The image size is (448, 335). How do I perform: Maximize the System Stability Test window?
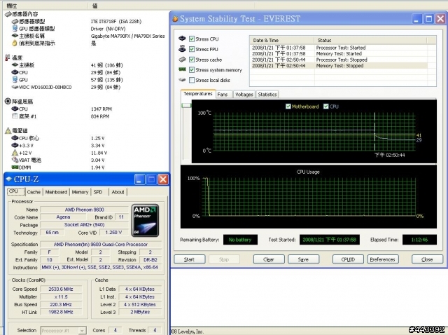tap(428, 19)
